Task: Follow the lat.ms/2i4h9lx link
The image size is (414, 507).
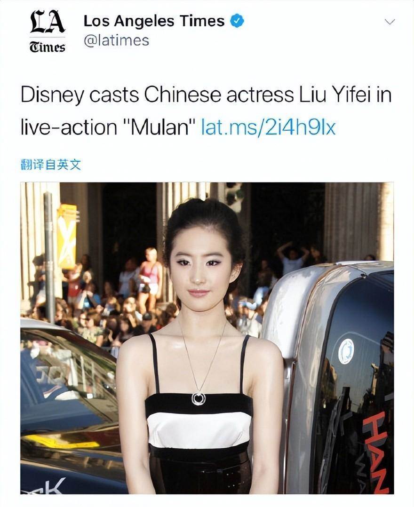Action: [x=268, y=127]
